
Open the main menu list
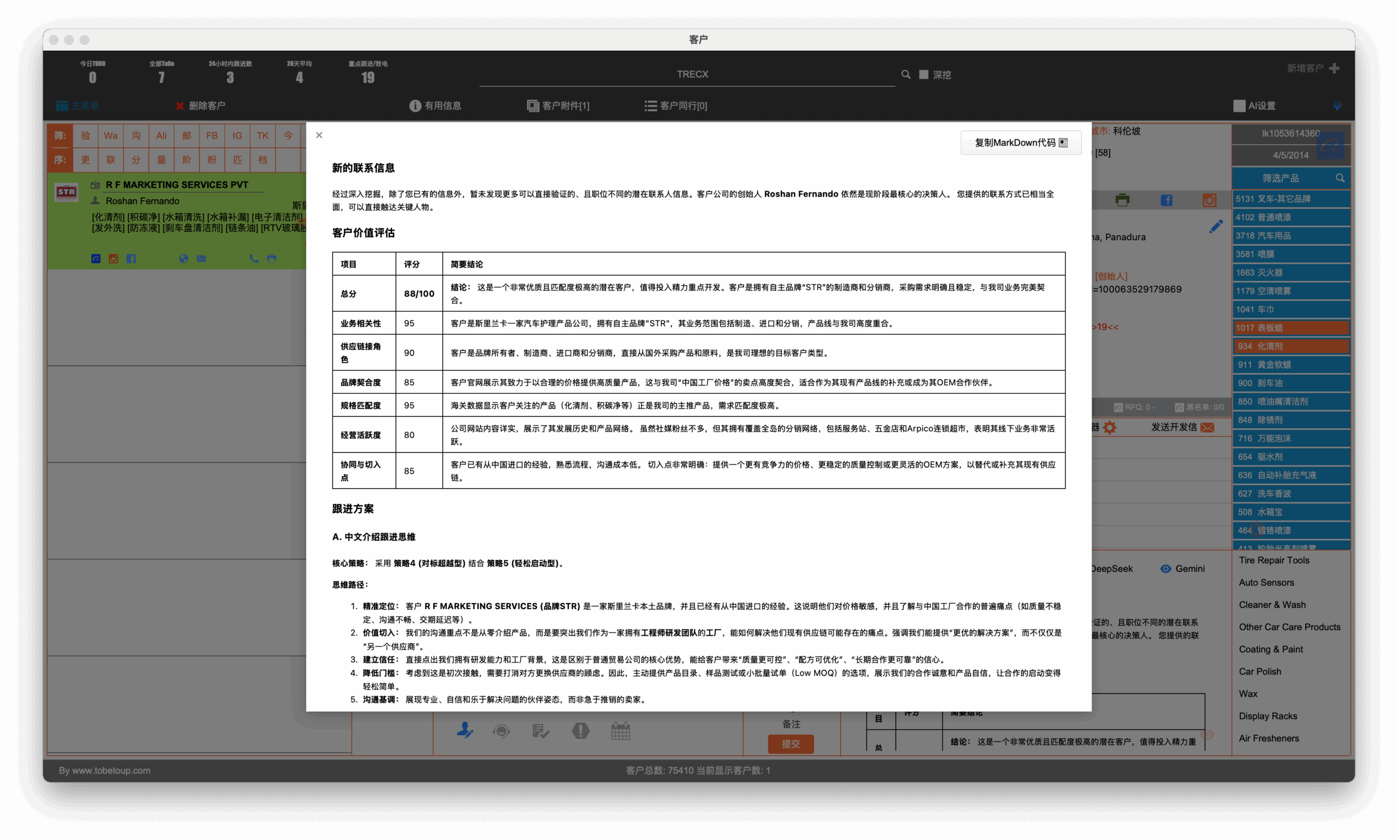pyautogui.click(x=78, y=106)
